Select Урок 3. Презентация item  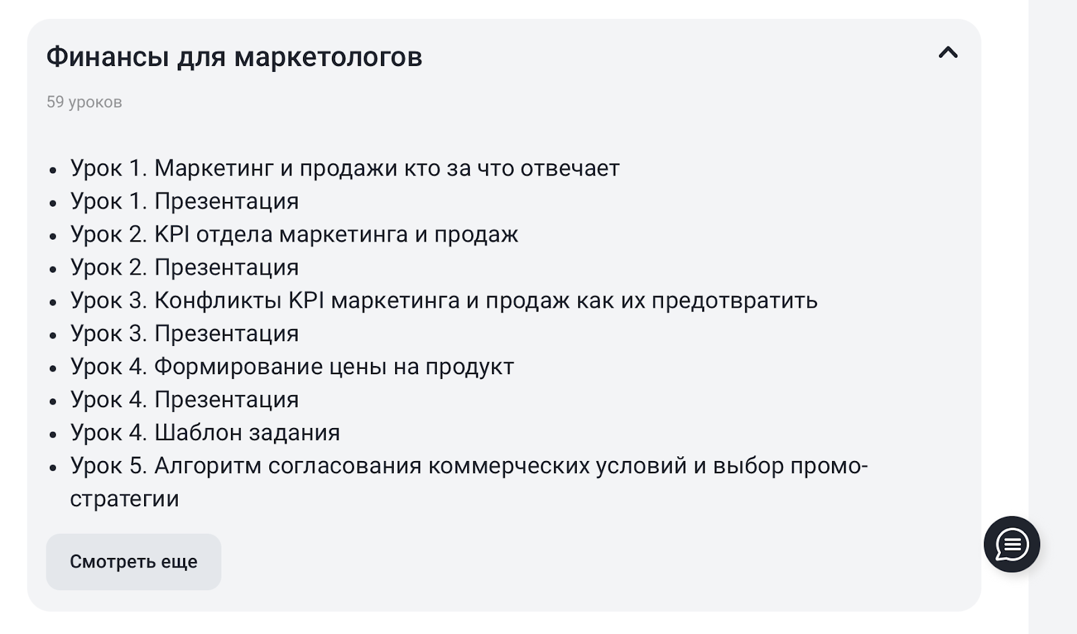click(184, 333)
